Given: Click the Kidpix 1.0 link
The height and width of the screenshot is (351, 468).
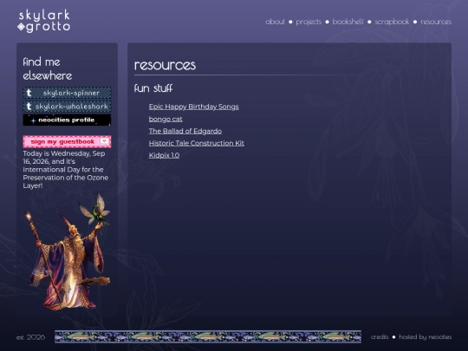Looking at the screenshot, I should pos(164,155).
